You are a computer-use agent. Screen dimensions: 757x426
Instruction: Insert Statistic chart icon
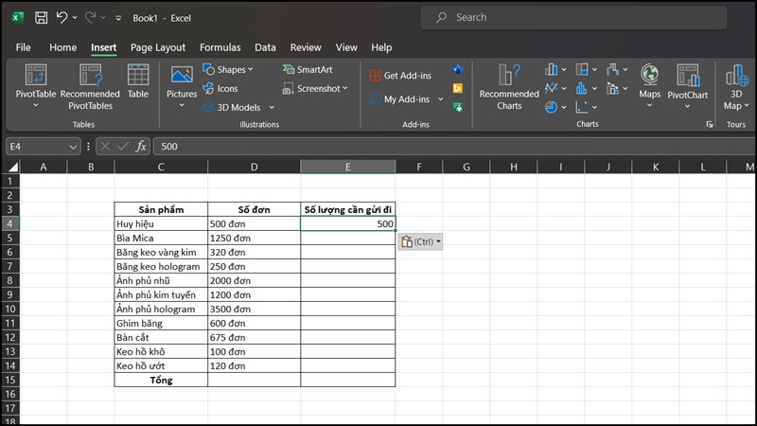[582, 88]
